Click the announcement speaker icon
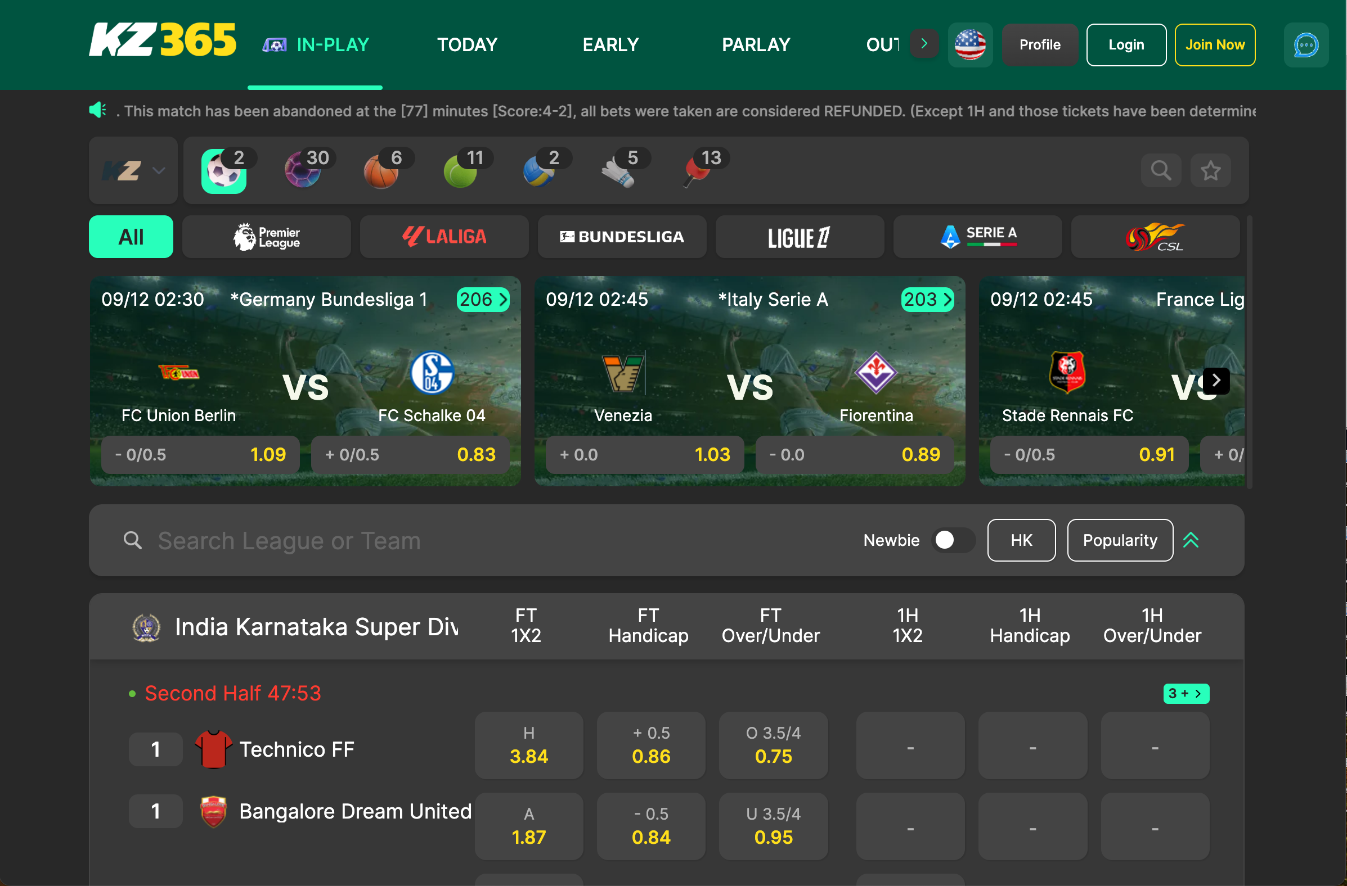1347x886 pixels. pos(98,110)
